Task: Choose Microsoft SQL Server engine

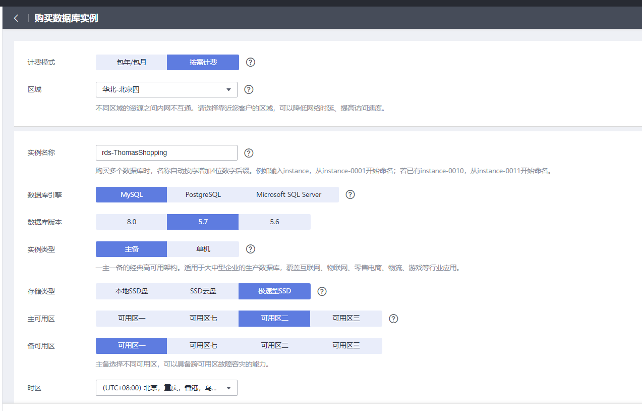Action: click(x=288, y=194)
